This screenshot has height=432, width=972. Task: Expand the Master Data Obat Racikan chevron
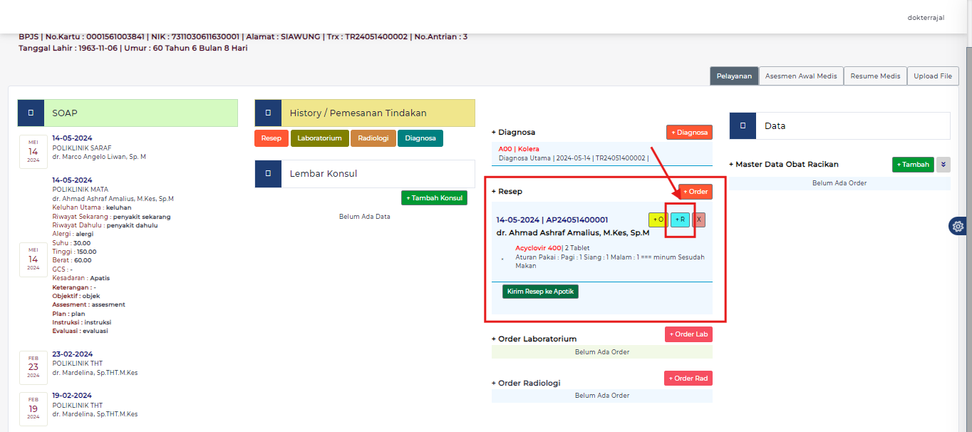coord(943,165)
